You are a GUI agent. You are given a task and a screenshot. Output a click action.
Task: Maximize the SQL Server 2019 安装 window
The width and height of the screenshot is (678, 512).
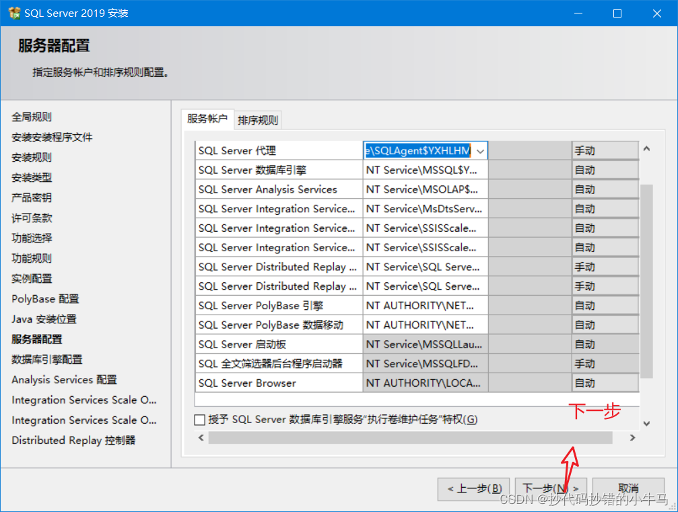pyautogui.click(x=617, y=13)
